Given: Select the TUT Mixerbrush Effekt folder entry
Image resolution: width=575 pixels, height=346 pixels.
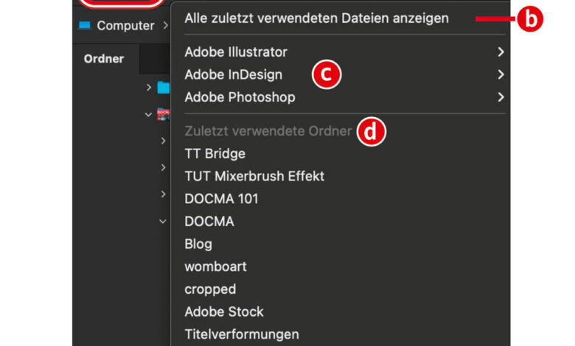Looking at the screenshot, I should coord(254,176).
